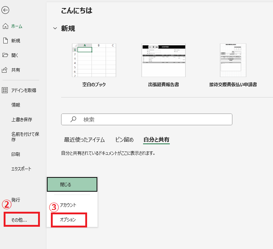Open the 接待交際費仮払い申請書 template thumbnail

tap(233, 60)
